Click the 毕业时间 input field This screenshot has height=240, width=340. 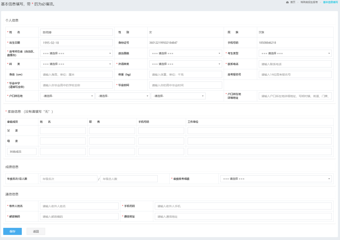pos(186,85)
